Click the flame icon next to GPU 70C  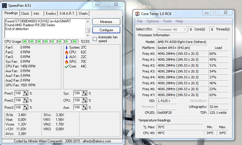(x=67, y=62)
